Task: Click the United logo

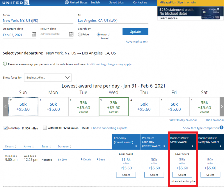Action: pos(15,3)
